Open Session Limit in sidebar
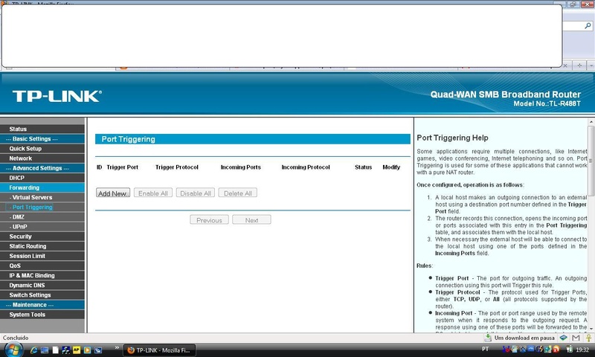The width and height of the screenshot is (595, 357). [42, 256]
